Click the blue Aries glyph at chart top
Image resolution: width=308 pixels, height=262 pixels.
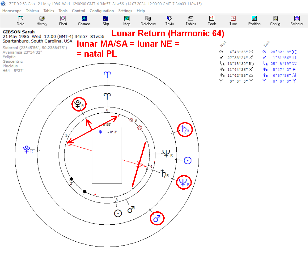107,74
